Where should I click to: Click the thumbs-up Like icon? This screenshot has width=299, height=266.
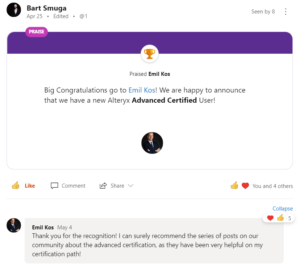pyautogui.click(x=16, y=186)
